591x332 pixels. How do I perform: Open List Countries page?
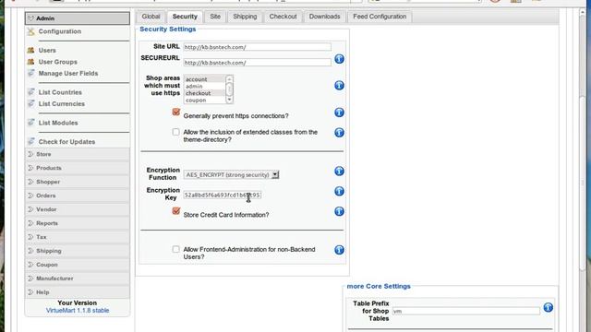point(60,92)
